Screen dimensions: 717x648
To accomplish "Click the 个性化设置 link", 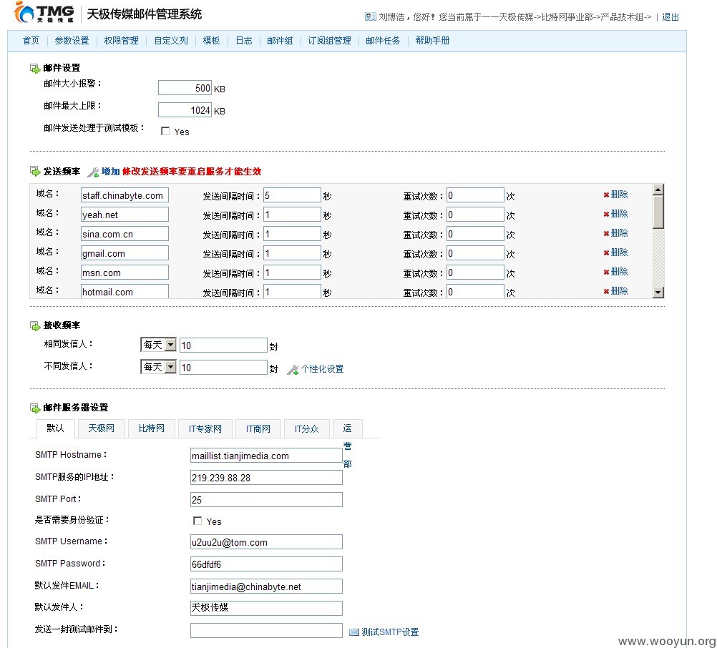I will (x=323, y=369).
